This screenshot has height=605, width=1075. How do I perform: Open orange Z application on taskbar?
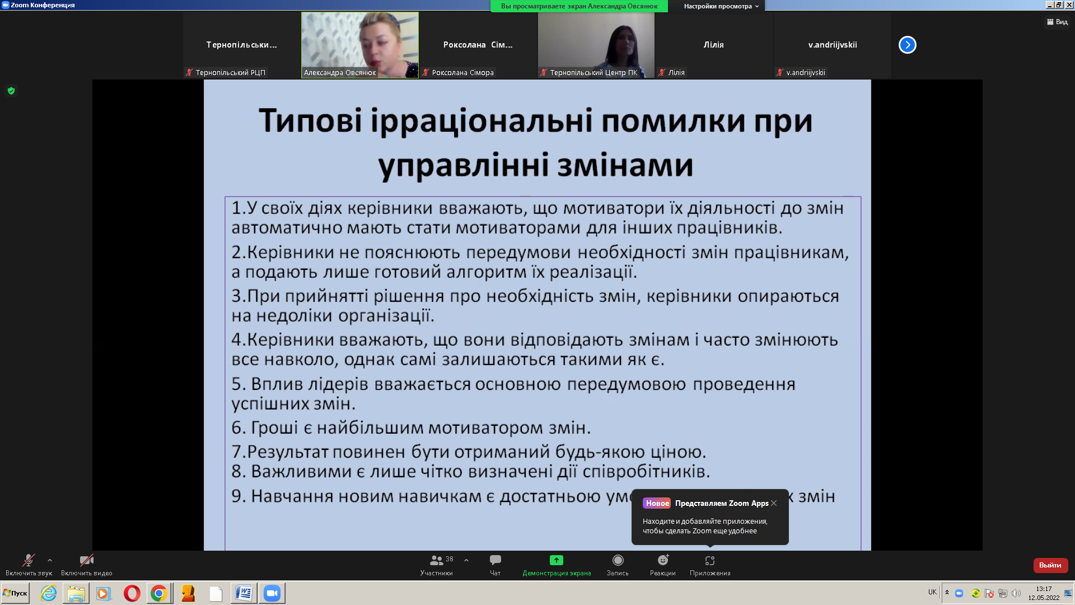point(188,593)
